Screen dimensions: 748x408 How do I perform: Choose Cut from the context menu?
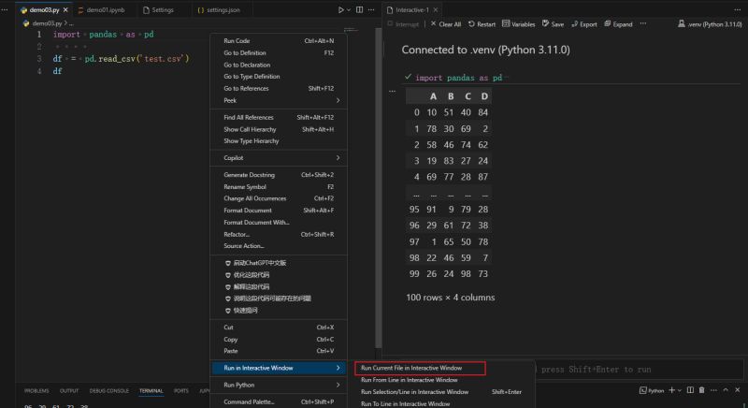(x=279, y=328)
